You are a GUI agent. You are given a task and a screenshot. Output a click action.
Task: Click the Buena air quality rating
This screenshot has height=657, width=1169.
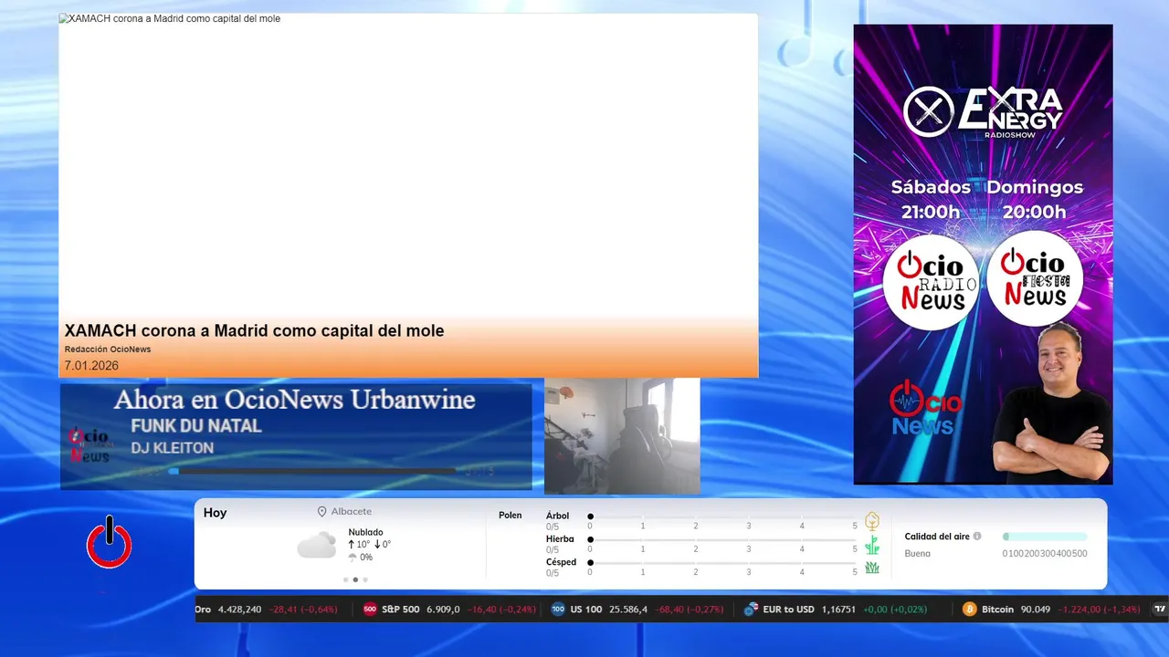coord(918,554)
